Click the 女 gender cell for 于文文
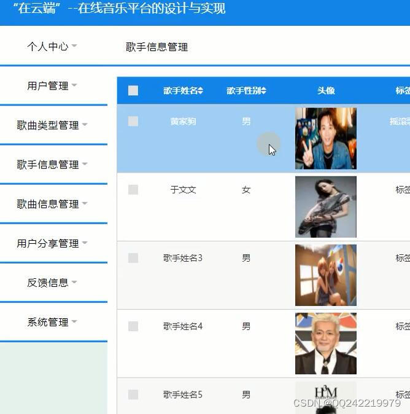The image size is (410, 414). [x=246, y=190]
